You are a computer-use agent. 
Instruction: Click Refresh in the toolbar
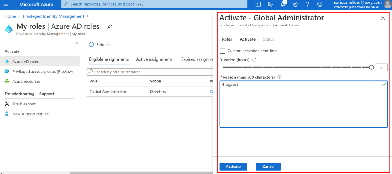point(99,44)
